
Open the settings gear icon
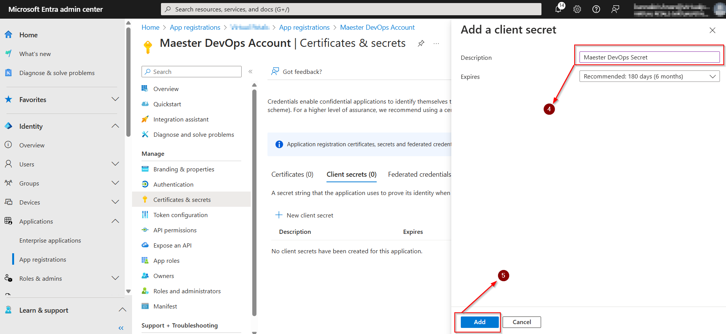(577, 9)
